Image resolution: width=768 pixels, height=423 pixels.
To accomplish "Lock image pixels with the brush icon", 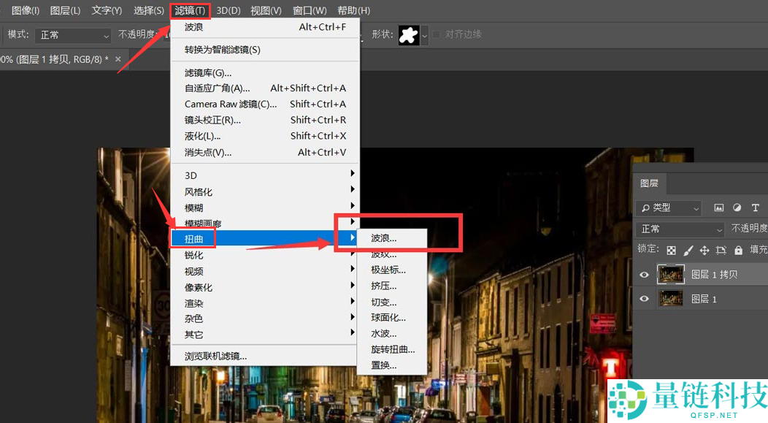I will pyautogui.click(x=688, y=250).
